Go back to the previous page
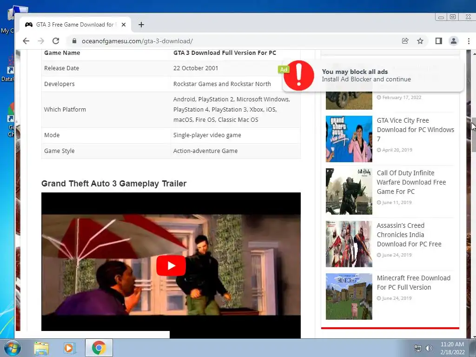476x357 pixels. click(26, 41)
